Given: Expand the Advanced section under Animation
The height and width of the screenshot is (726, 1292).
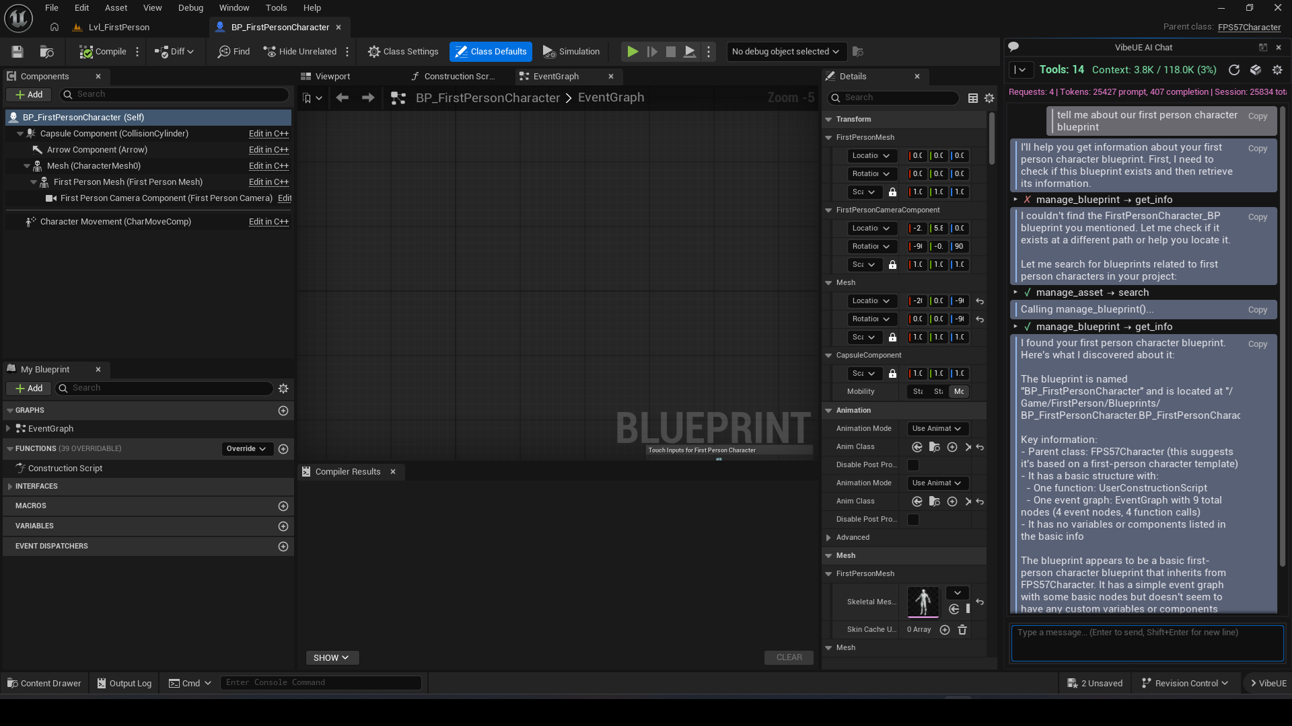Looking at the screenshot, I should click(828, 537).
